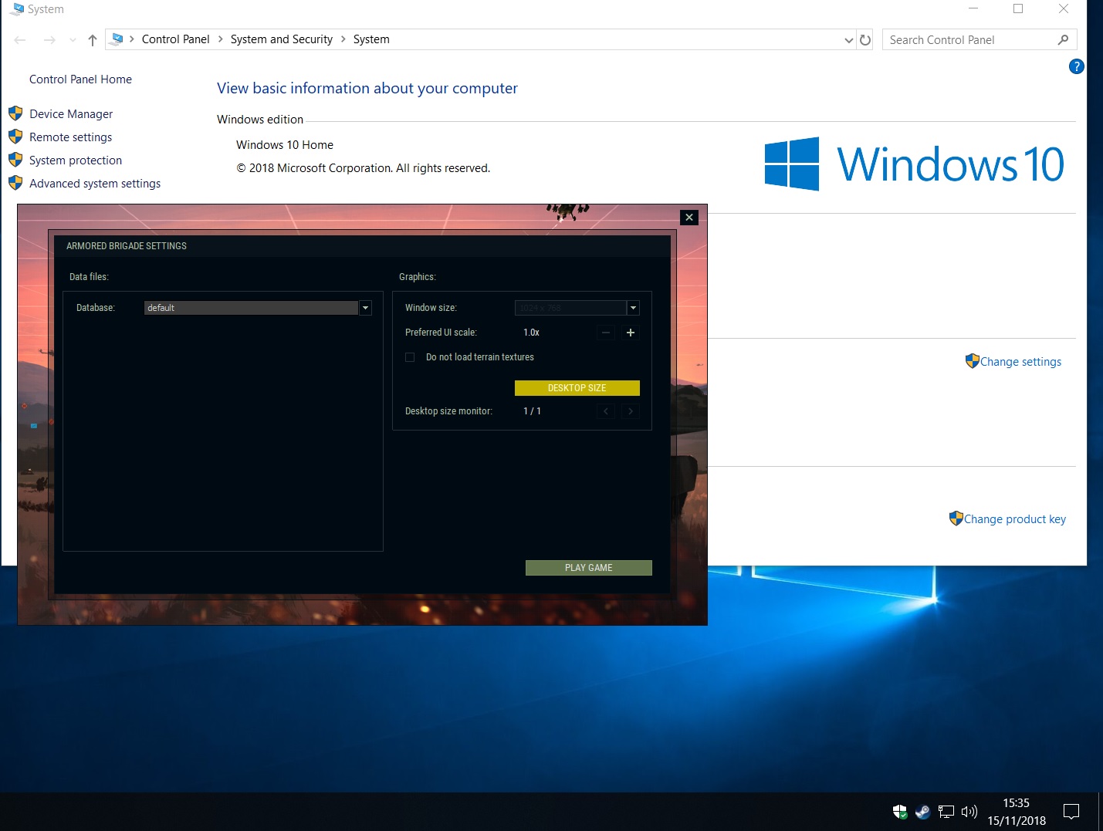Image resolution: width=1103 pixels, height=831 pixels.
Task: Click the View basic information heading
Action: click(x=367, y=88)
